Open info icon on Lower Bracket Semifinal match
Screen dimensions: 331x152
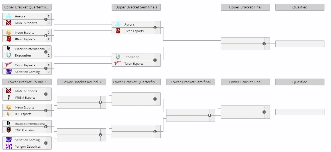click(210, 115)
